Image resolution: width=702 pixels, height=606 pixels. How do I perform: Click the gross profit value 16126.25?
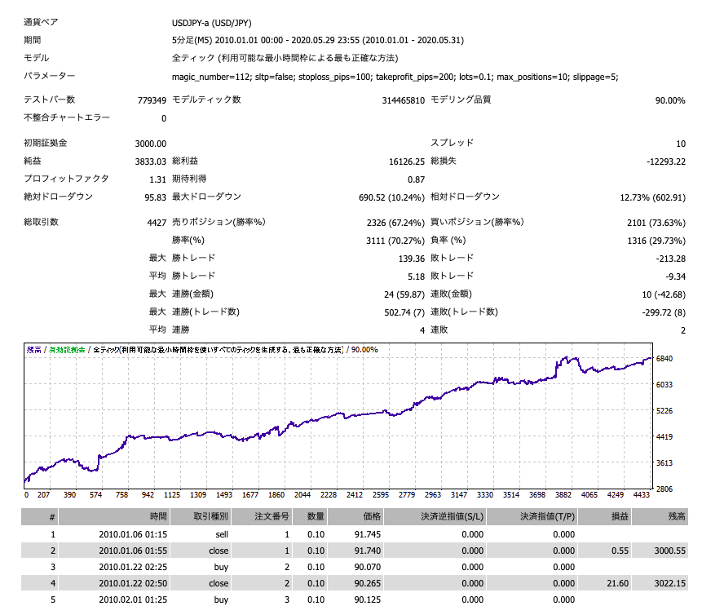coord(407,161)
